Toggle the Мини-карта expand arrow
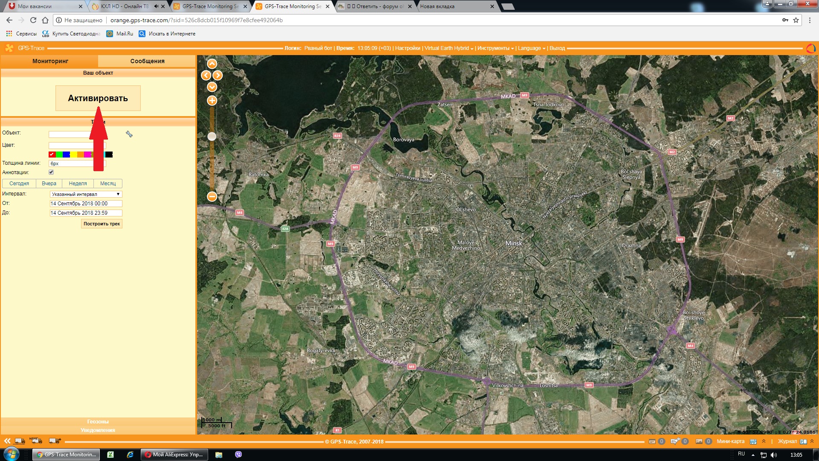This screenshot has width=819, height=461. tap(764, 441)
